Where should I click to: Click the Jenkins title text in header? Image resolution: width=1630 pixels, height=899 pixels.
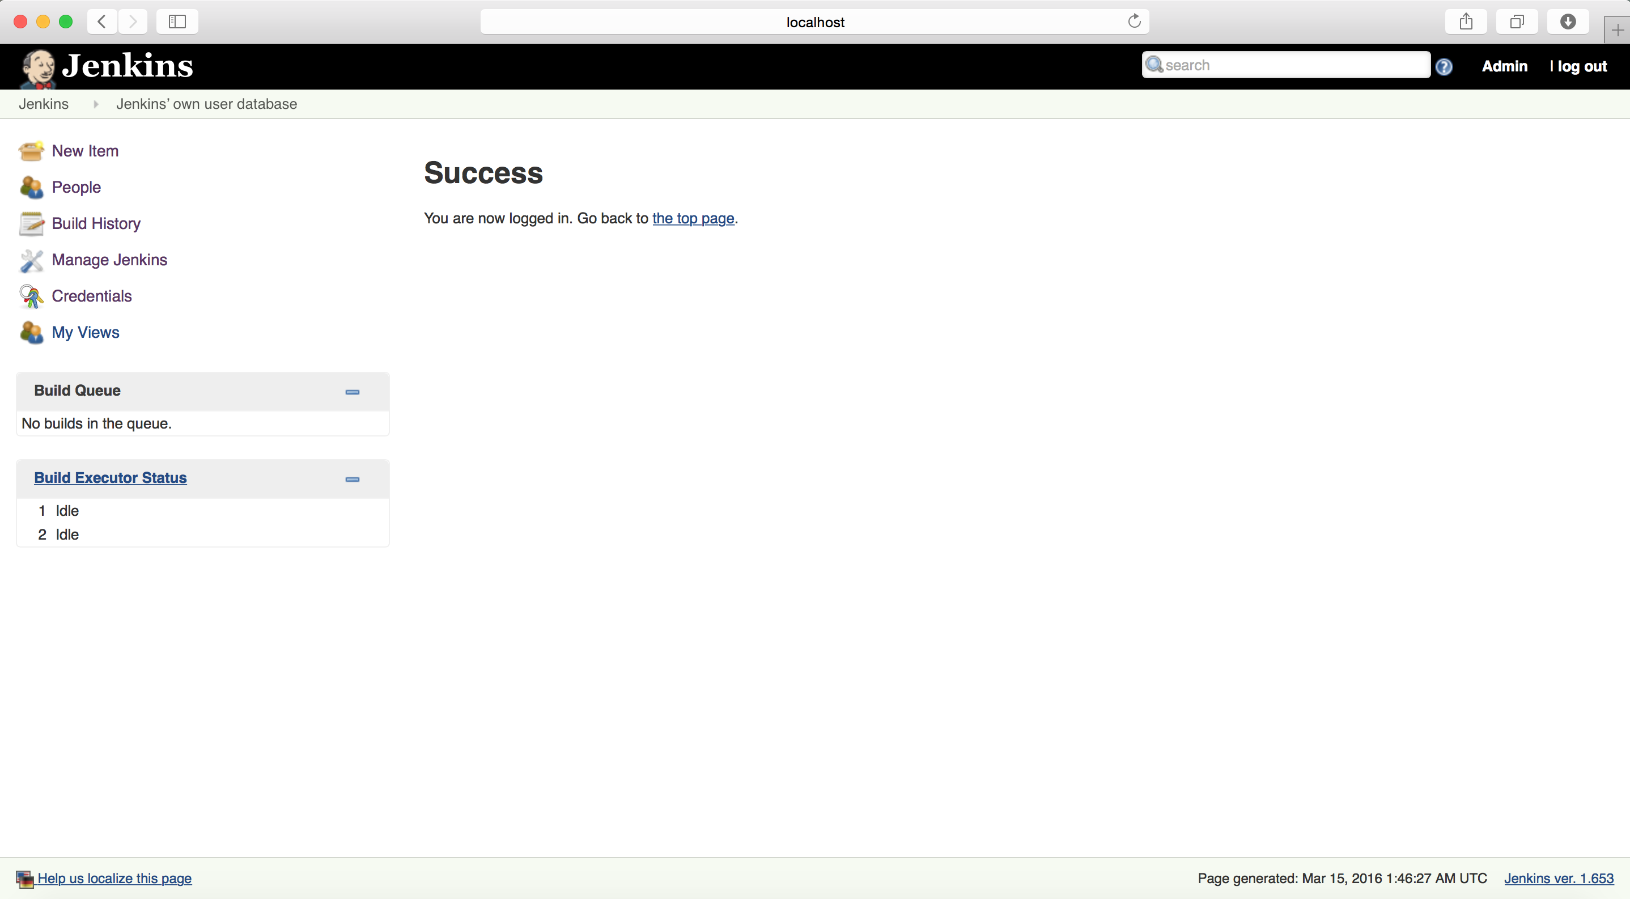click(127, 66)
